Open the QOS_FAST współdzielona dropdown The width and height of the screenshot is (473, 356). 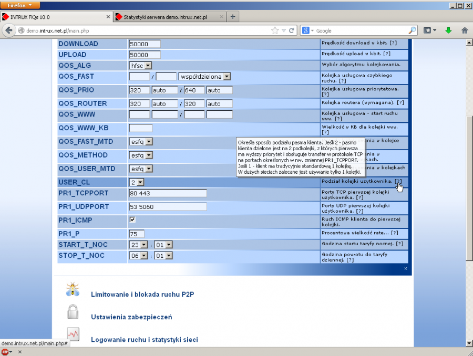click(204, 77)
